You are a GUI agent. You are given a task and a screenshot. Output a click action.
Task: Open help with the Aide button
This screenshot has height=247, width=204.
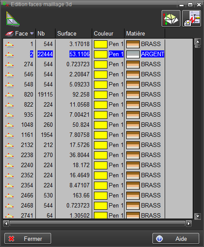click(x=176, y=239)
